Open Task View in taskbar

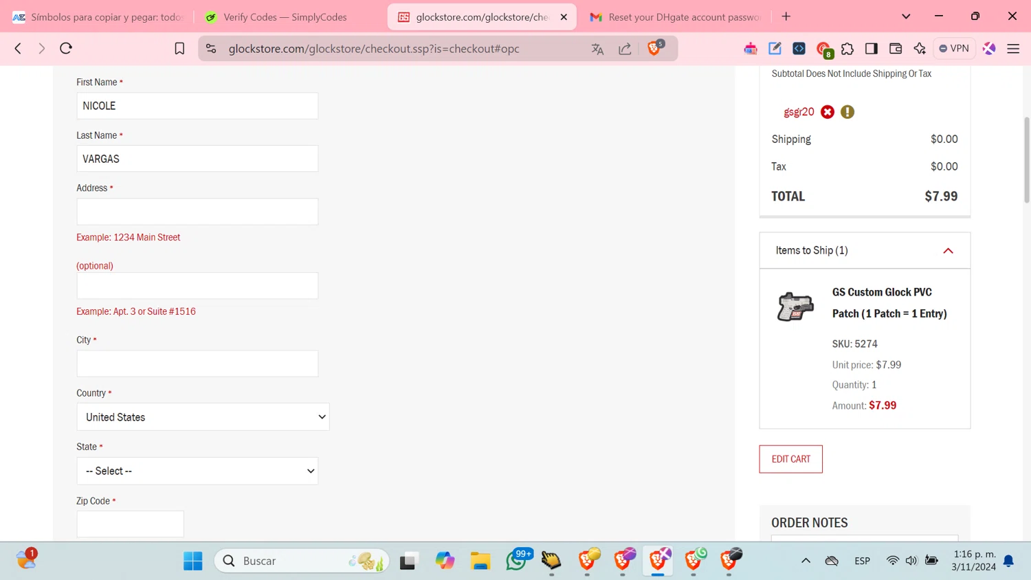point(409,561)
